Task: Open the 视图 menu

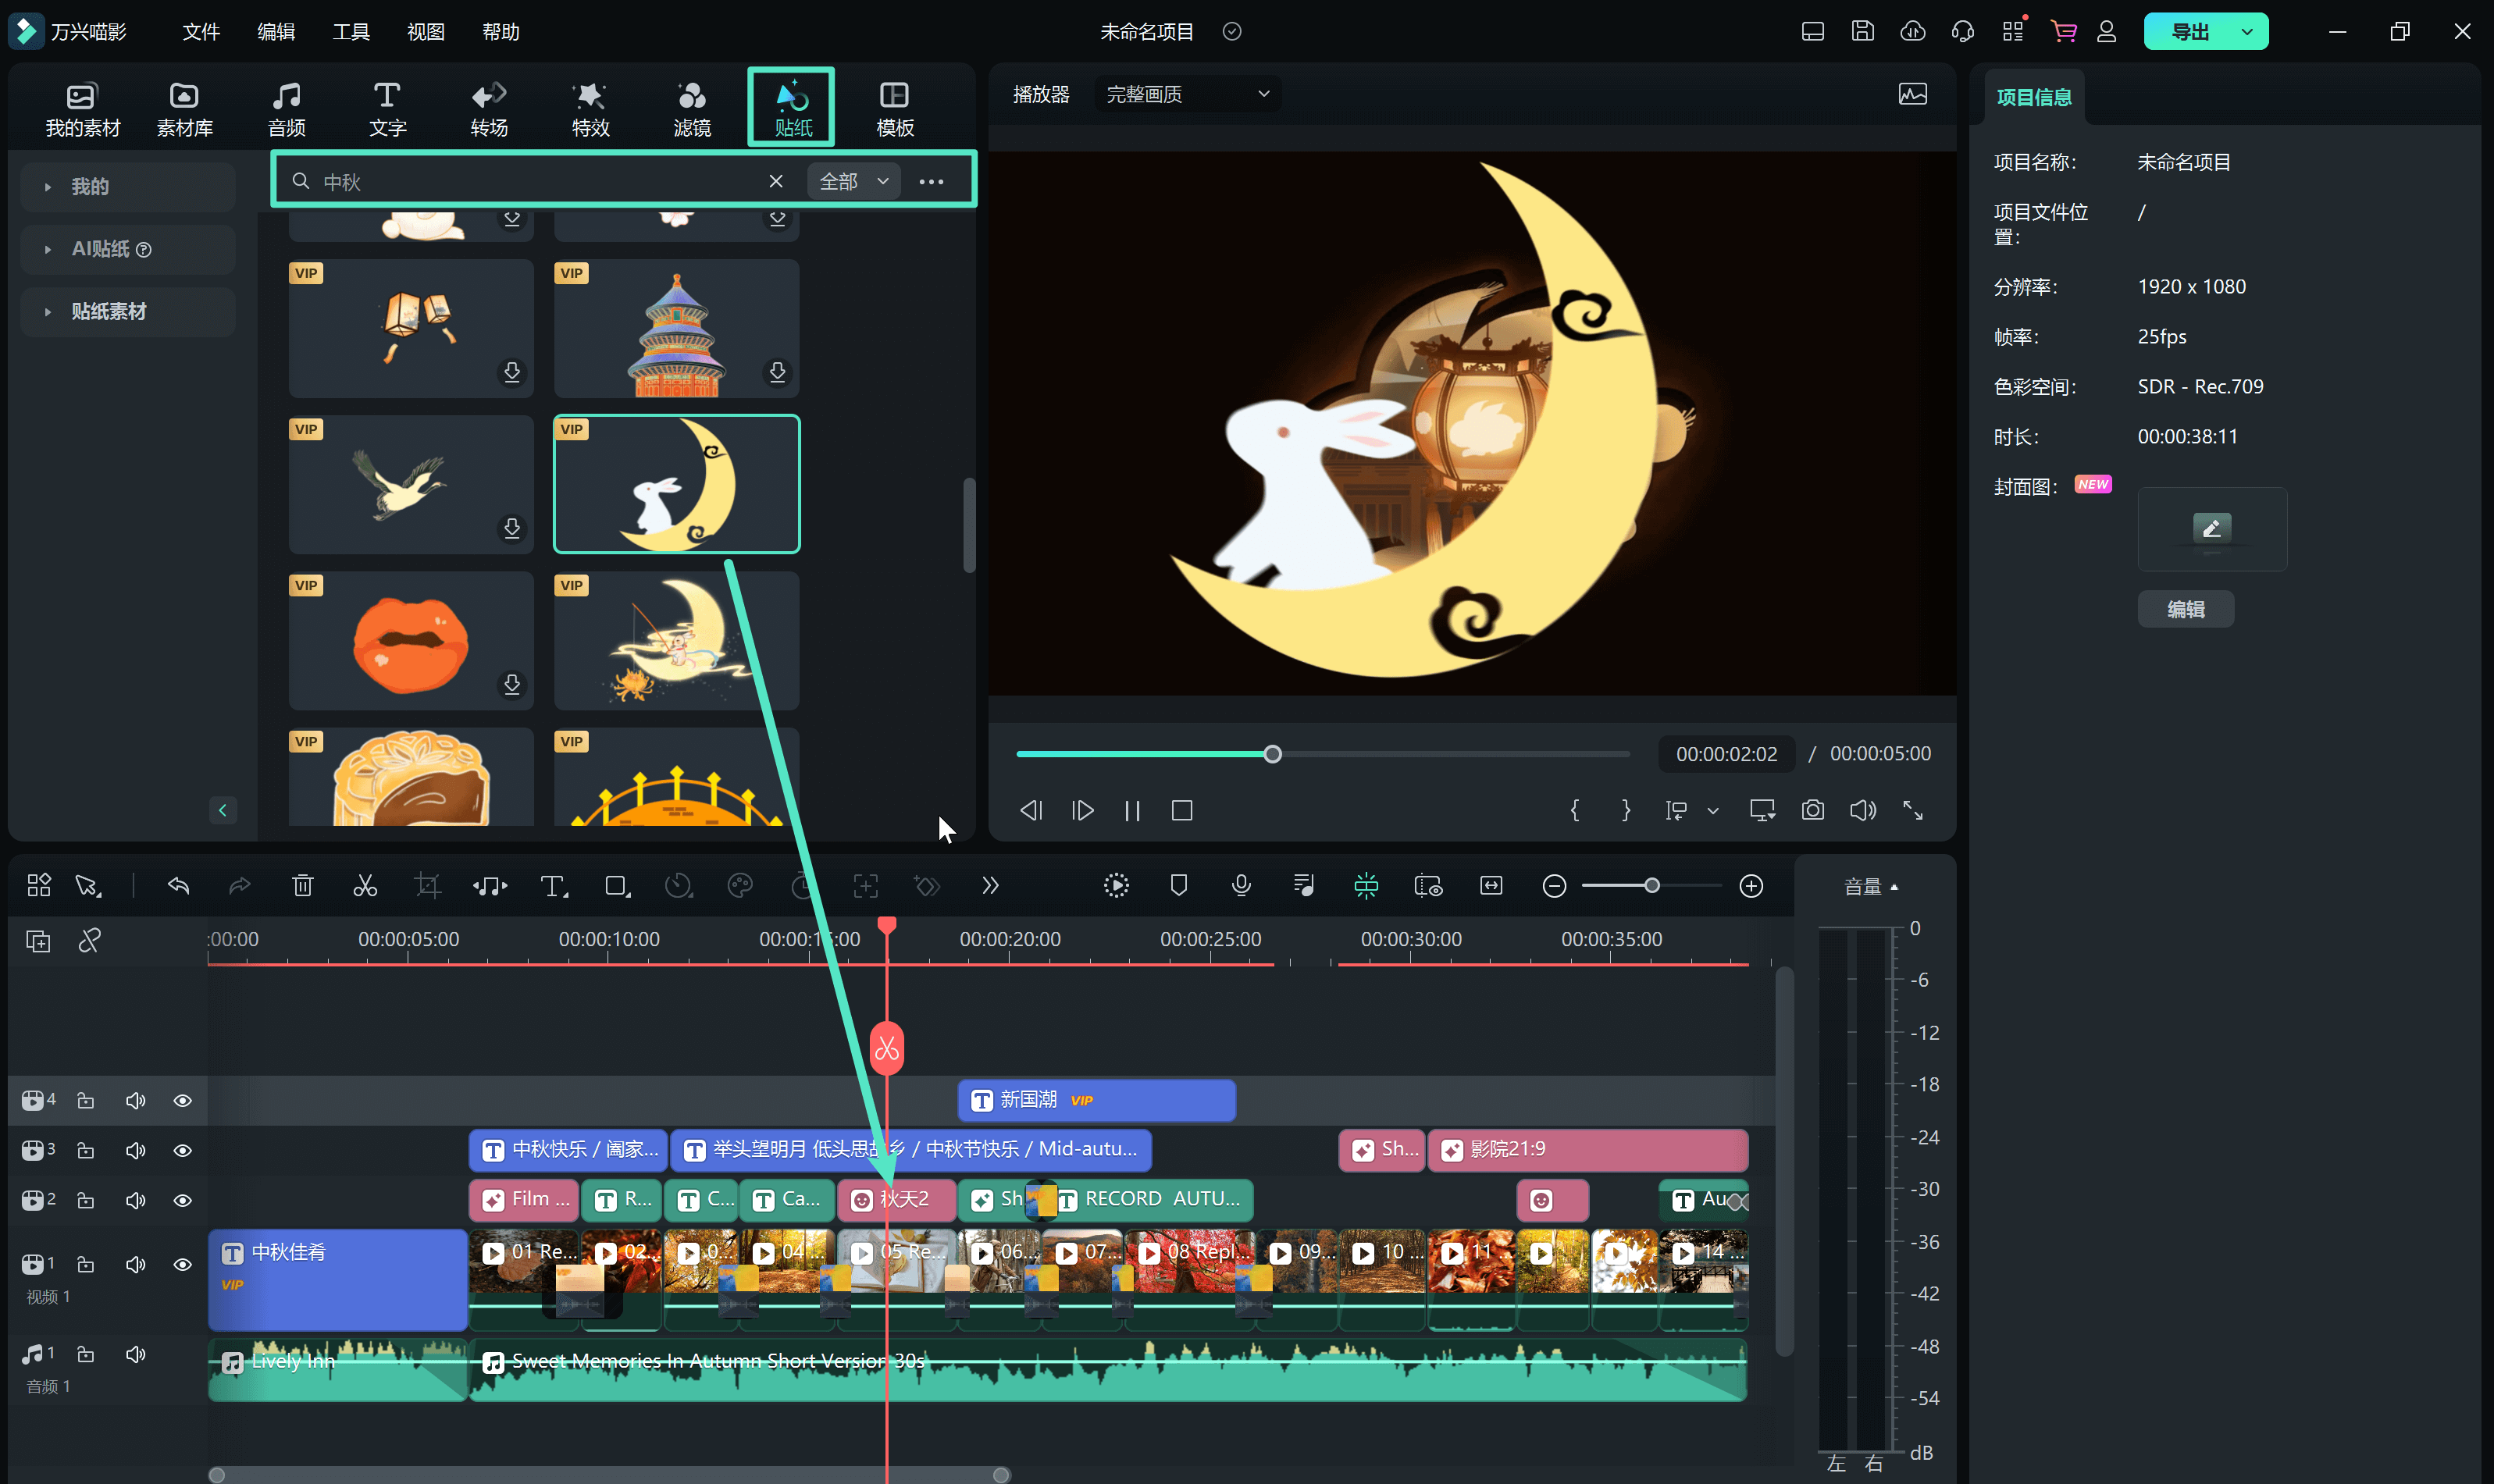Action: click(425, 32)
